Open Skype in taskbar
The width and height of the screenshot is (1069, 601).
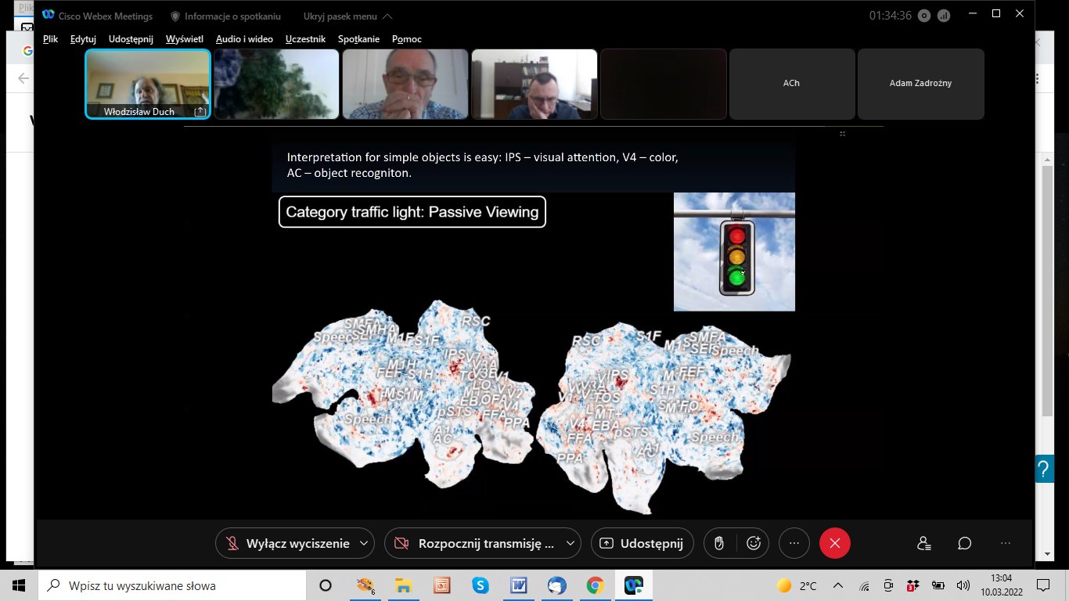click(x=480, y=585)
